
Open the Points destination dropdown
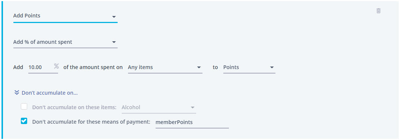[x=249, y=68]
